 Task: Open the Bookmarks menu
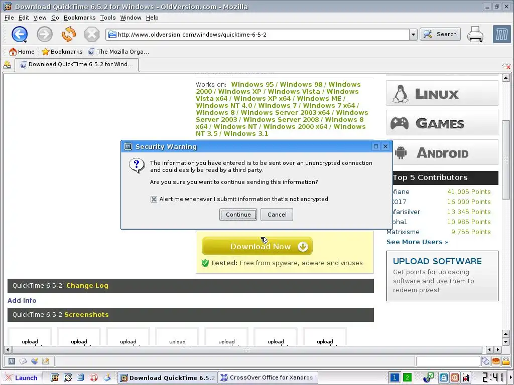coord(79,18)
